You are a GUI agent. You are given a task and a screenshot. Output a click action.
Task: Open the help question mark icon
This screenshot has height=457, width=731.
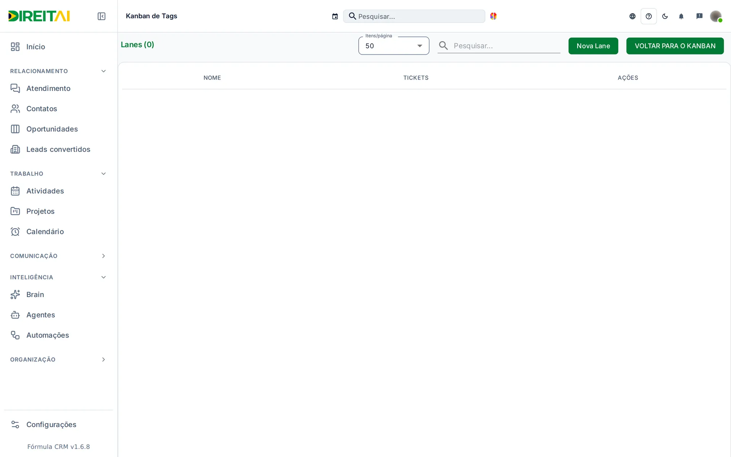point(649,16)
